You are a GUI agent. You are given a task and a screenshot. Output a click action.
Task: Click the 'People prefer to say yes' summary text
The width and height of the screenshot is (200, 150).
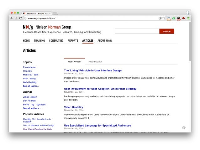point(119,80)
